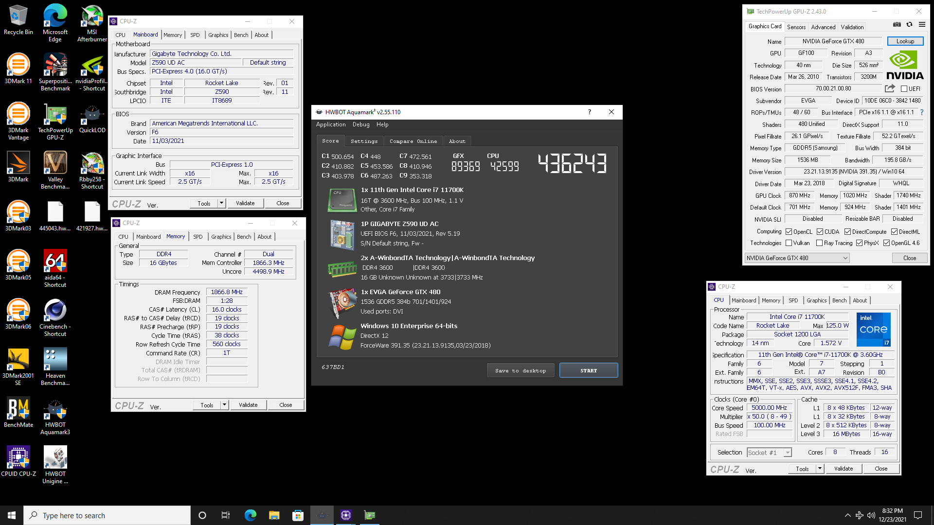Screen dimensions: 934x525
Task: Open Superposition Benchmark desktop icon
Action: point(55,72)
